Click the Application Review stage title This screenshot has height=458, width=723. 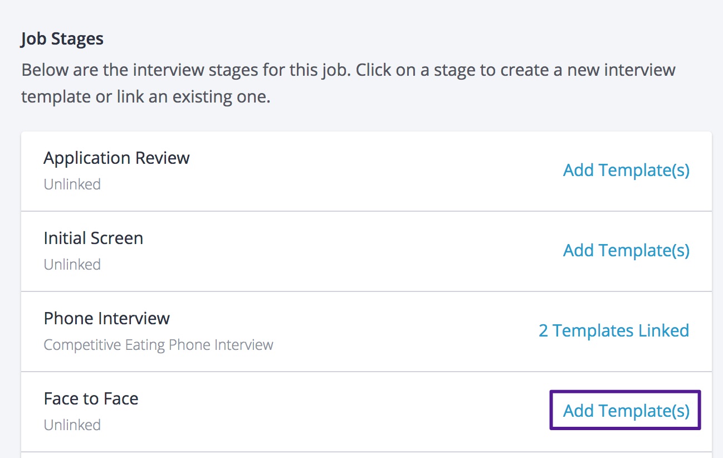pos(116,158)
